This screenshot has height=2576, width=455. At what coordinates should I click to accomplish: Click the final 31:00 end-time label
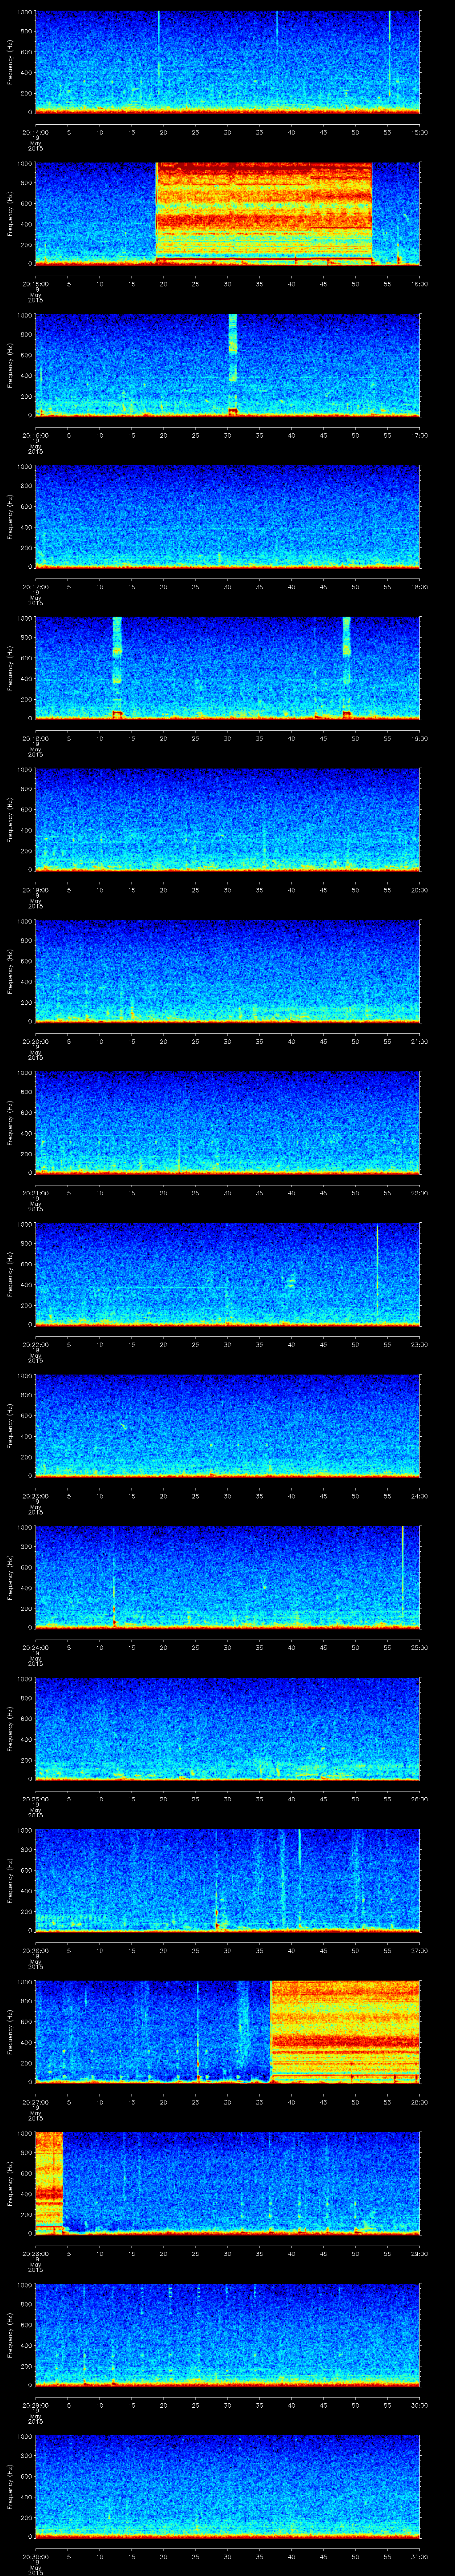click(x=420, y=2558)
